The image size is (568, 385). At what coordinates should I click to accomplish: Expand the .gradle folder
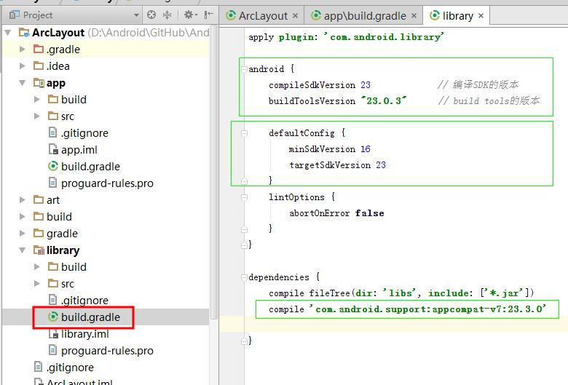click(22, 49)
